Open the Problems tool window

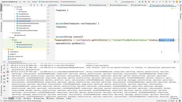coord(27,98)
